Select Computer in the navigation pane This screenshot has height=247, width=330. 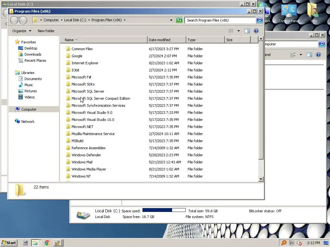(29, 109)
